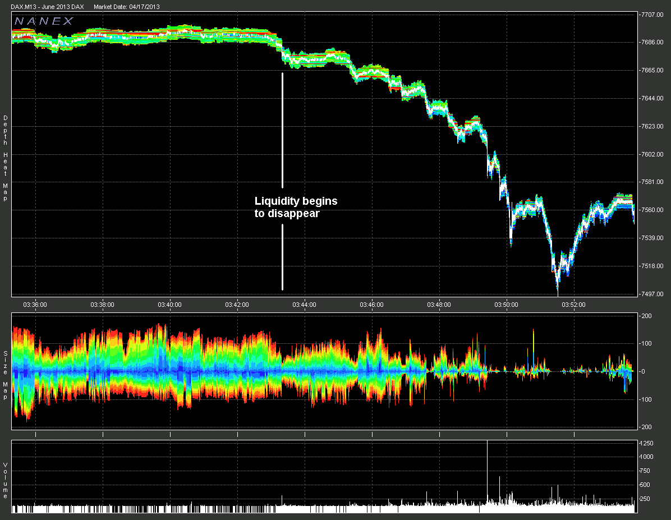The height and width of the screenshot is (520, 671).
Task: Click the 1250 volume axis label
Action: pyautogui.click(x=647, y=443)
